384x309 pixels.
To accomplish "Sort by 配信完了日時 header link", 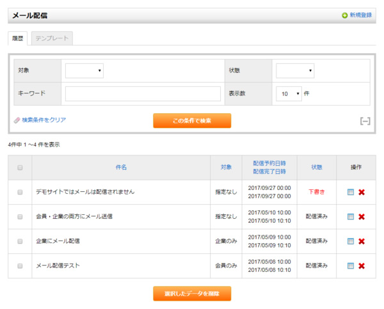I will click(269, 171).
